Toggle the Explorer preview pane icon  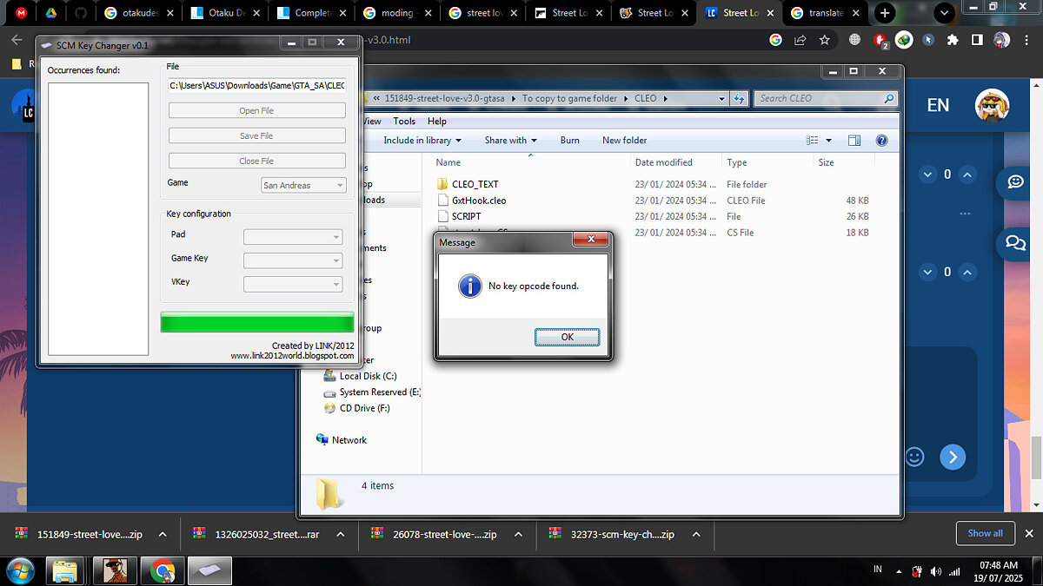(x=854, y=141)
